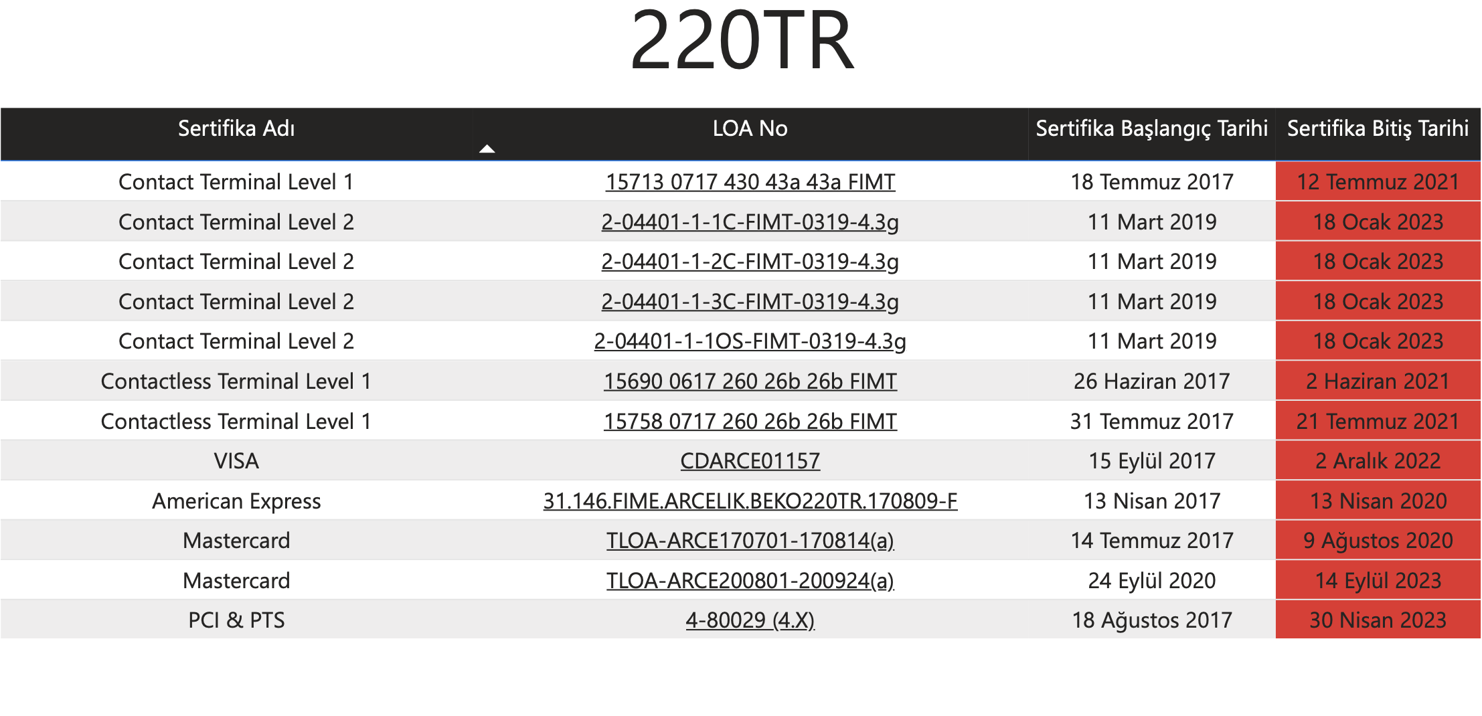The image size is (1482, 716).
Task: Follow the 2-04401-1-3C-FIMT-0319-4.3g link
Action: [x=750, y=302]
